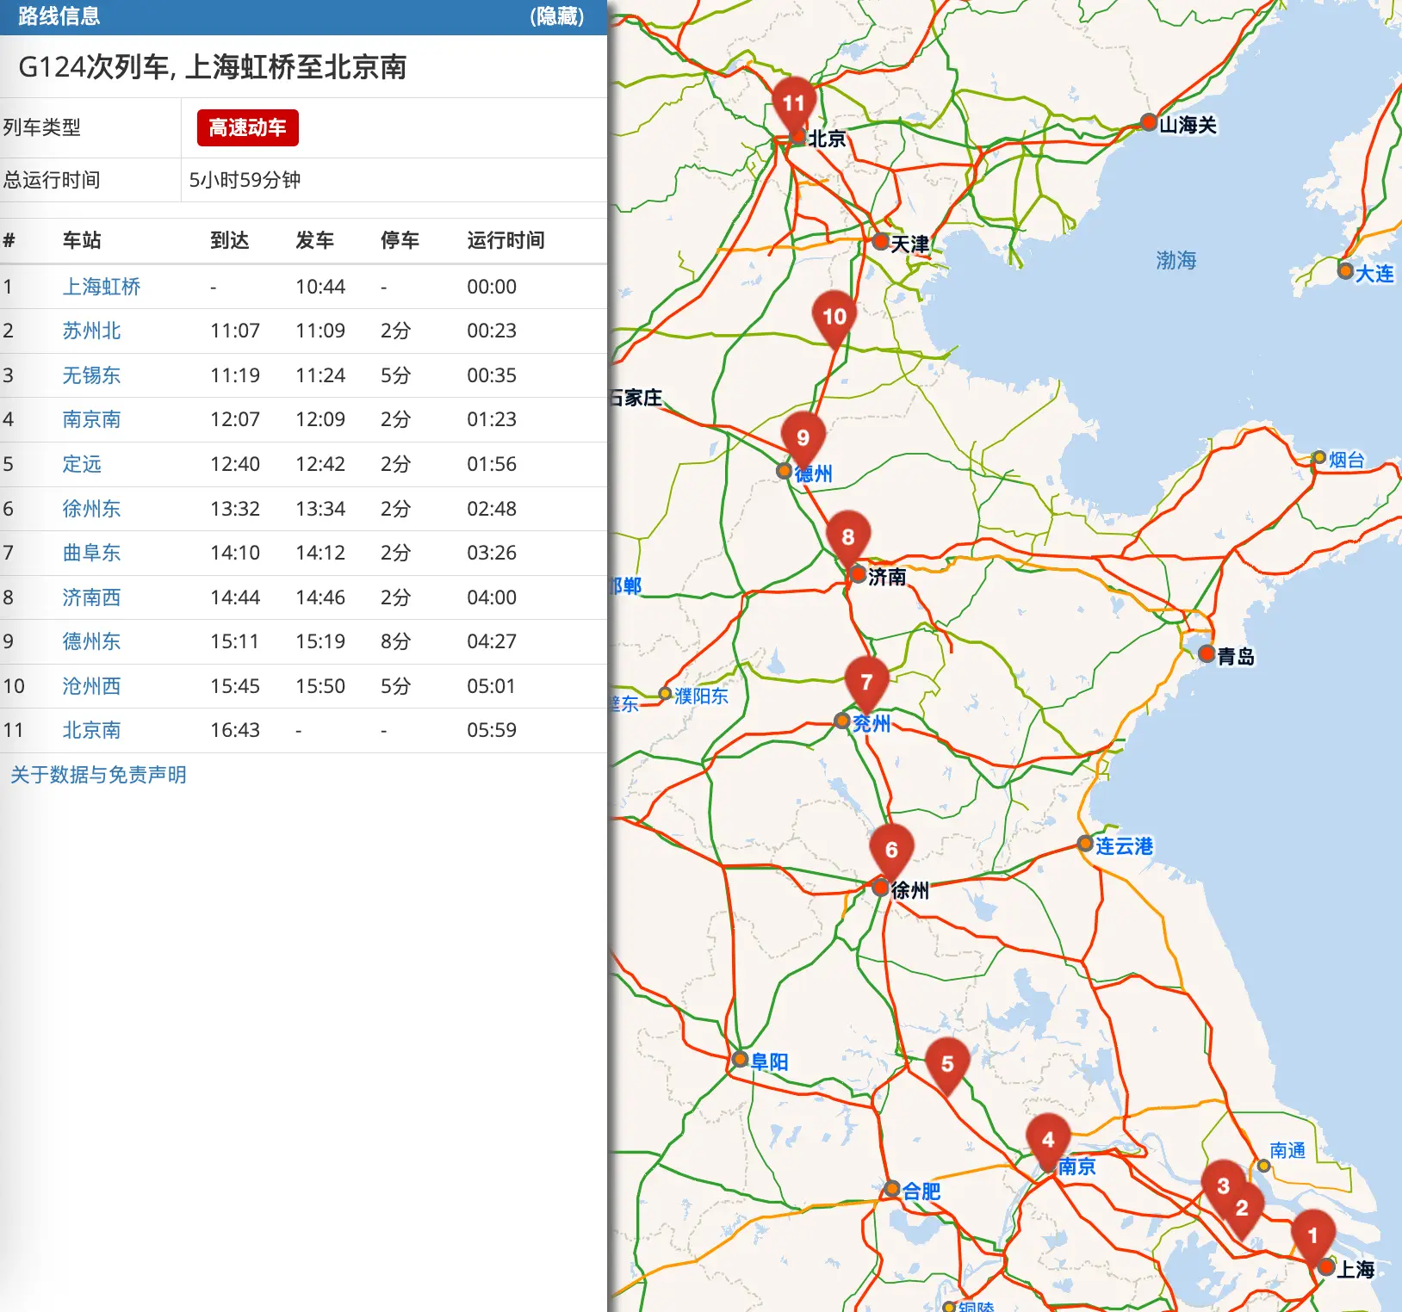Screen dimensions: 1402x1312
Task: Click map pin 4 at Nanjing
Action: coord(1047,1139)
